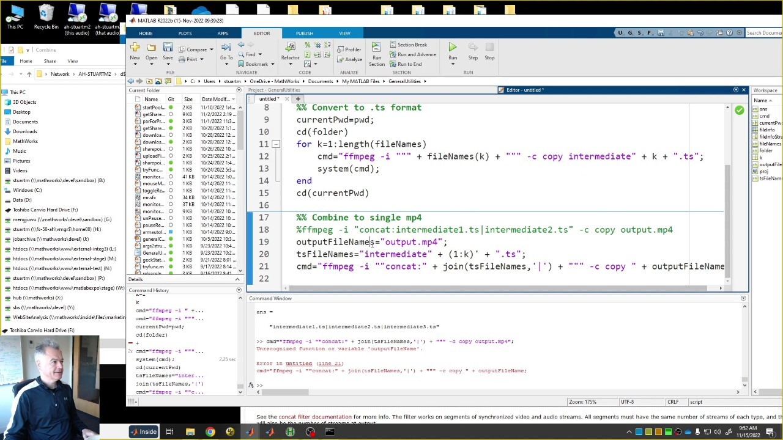The height and width of the screenshot is (440, 783).
Task: Click the Analyze code icon
Action: pos(349,59)
